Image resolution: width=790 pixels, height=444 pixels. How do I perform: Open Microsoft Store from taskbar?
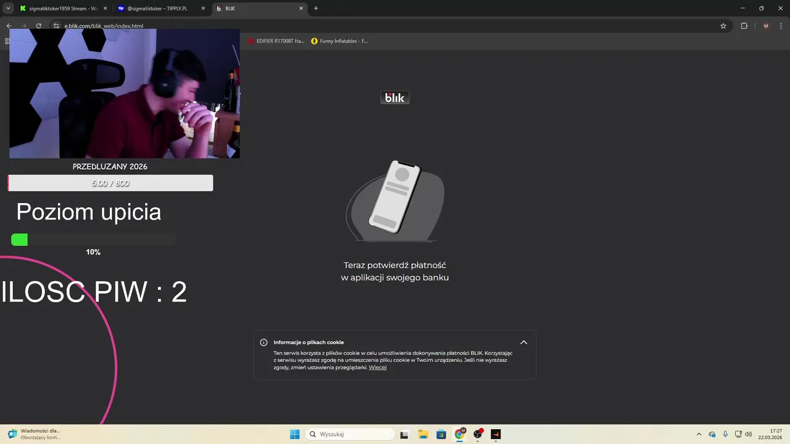tap(441, 434)
